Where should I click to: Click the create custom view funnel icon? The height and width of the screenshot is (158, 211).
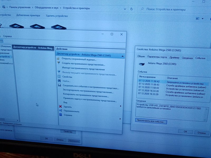coord(58,63)
